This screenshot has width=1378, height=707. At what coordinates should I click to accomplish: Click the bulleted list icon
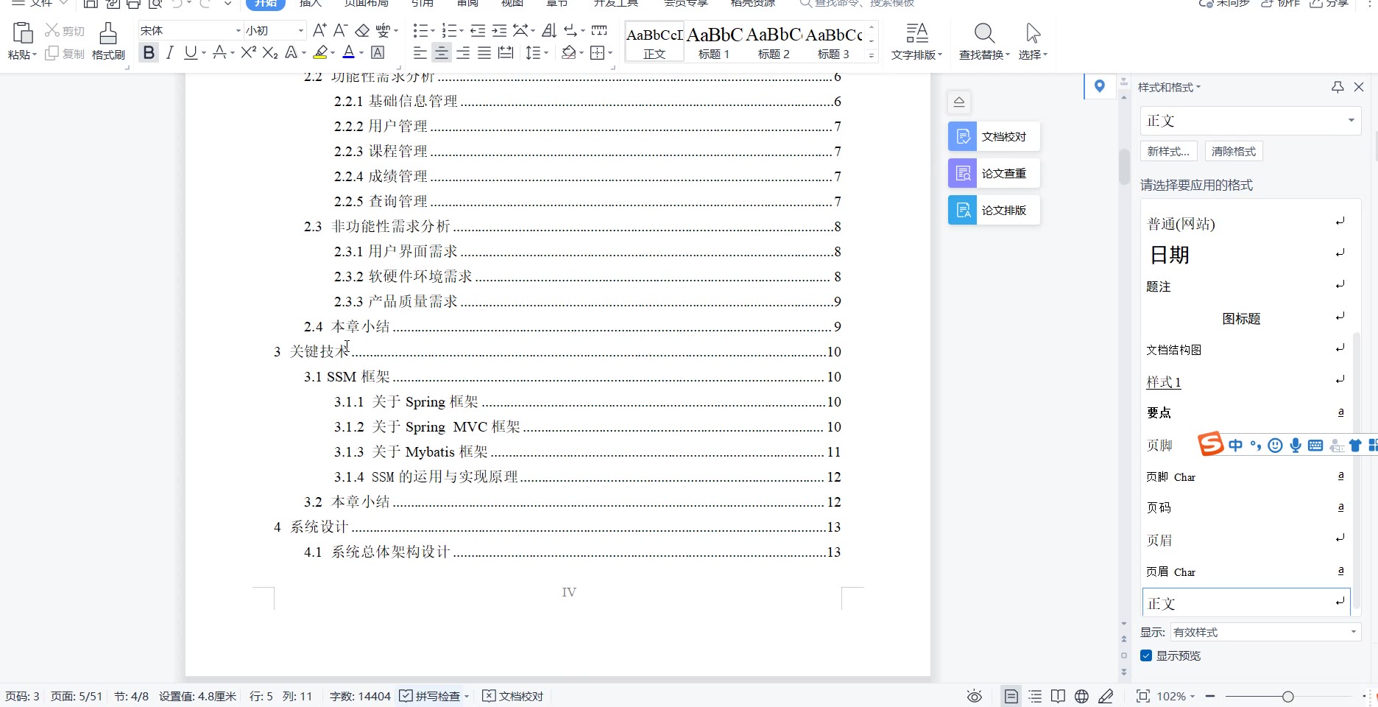pos(420,30)
